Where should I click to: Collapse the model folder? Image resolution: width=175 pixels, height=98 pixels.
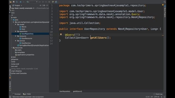pyautogui.click(x=16, y=24)
